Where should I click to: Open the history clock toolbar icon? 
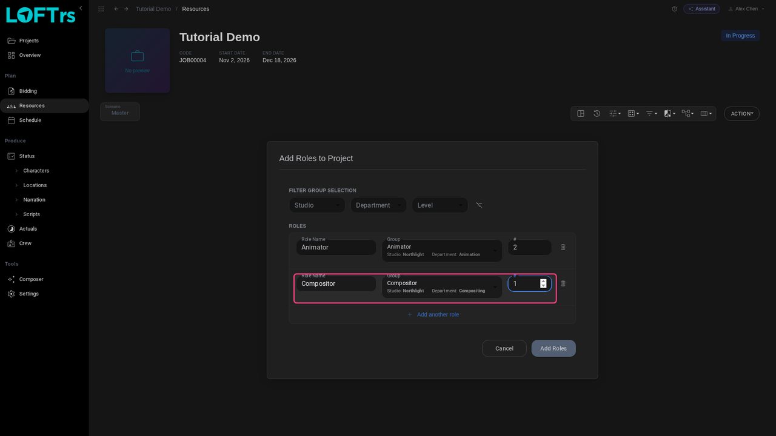tap(597, 113)
